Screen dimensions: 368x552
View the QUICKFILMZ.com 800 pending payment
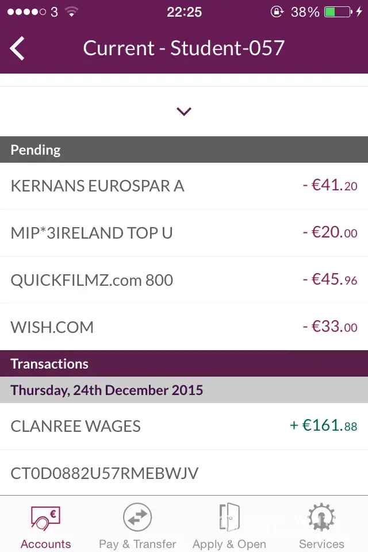coord(184,281)
